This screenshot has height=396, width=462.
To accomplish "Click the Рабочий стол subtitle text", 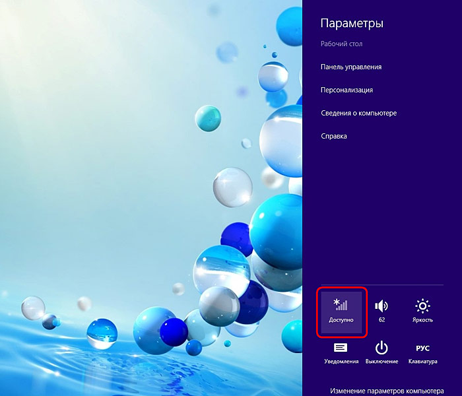I will click(x=341, y=44).
